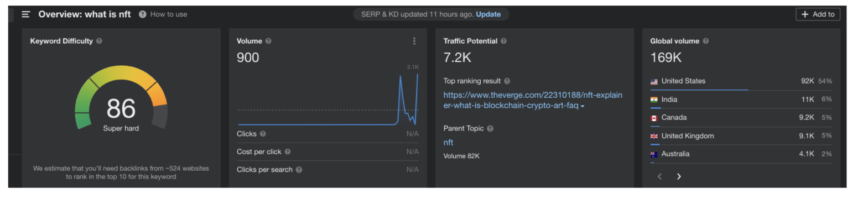Click the Global volume info icon
The image size is (863, 199).
706,41
